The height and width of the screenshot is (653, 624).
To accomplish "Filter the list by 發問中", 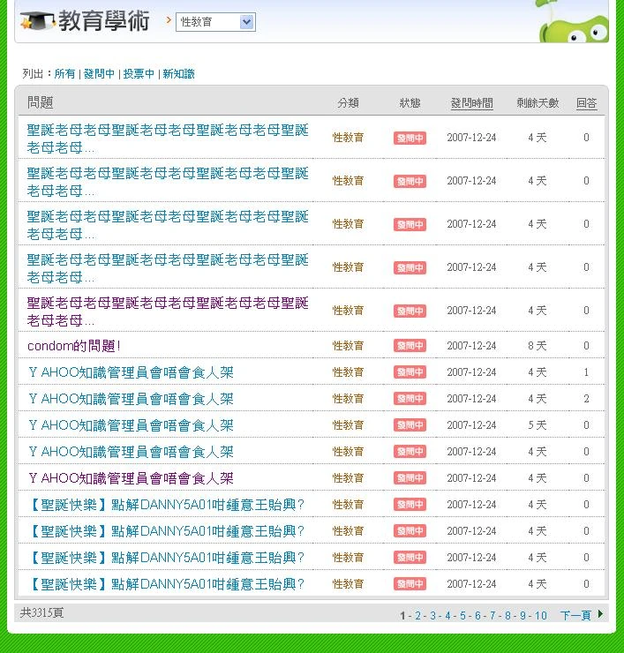I will tap(99, 74).
